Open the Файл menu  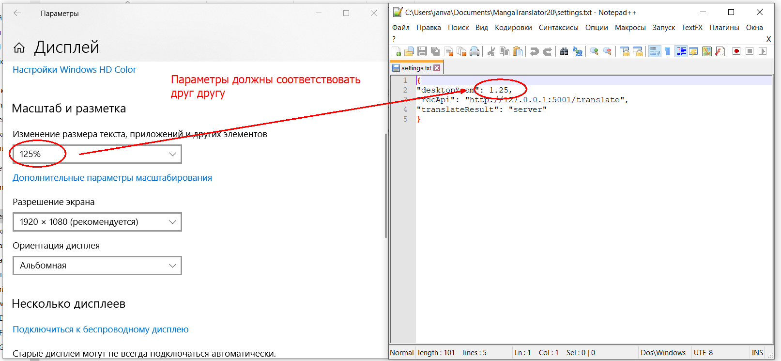tap(401, 28)
